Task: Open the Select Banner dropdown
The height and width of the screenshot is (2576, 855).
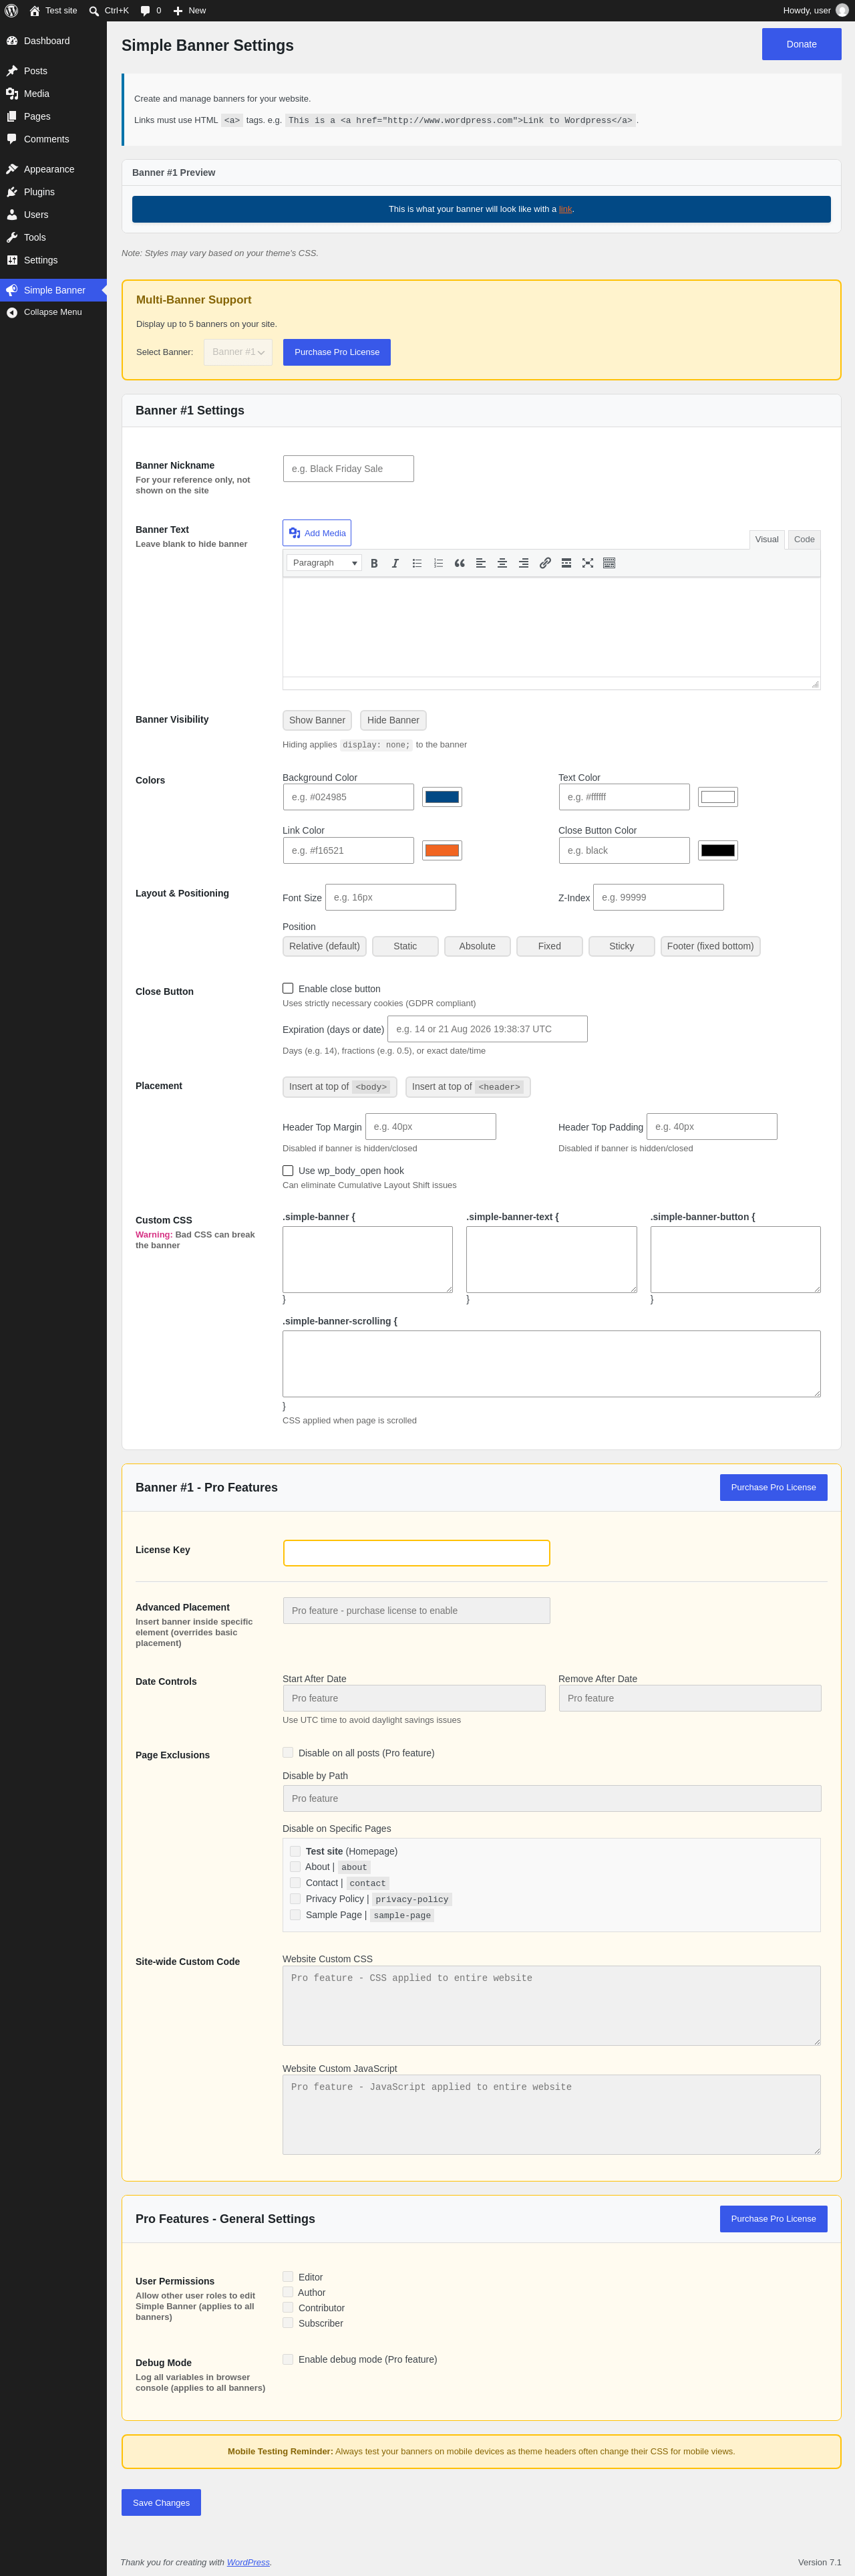Action: click(238, 352)
